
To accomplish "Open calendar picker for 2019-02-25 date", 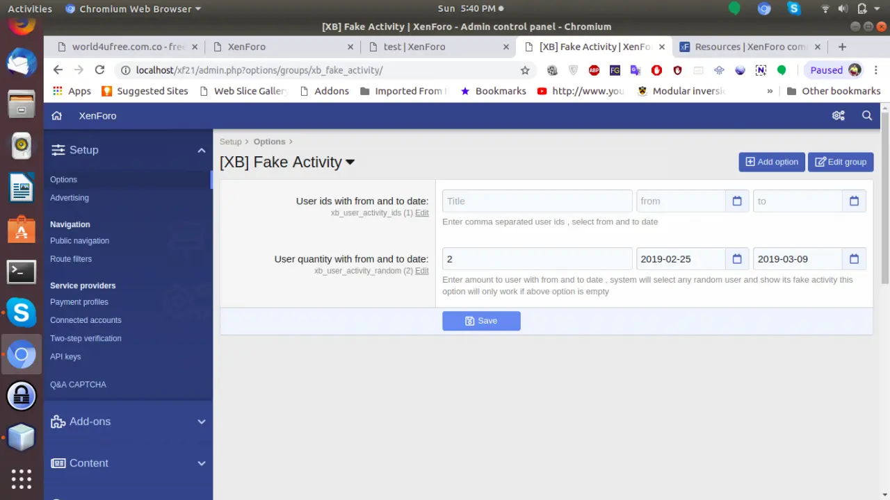I will point(737,259).
